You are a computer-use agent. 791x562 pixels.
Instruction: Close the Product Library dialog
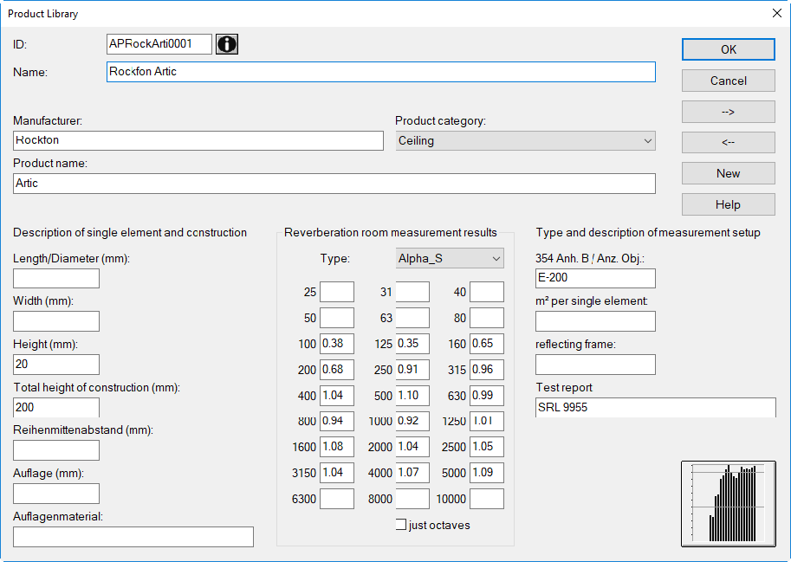coord(777,13)
